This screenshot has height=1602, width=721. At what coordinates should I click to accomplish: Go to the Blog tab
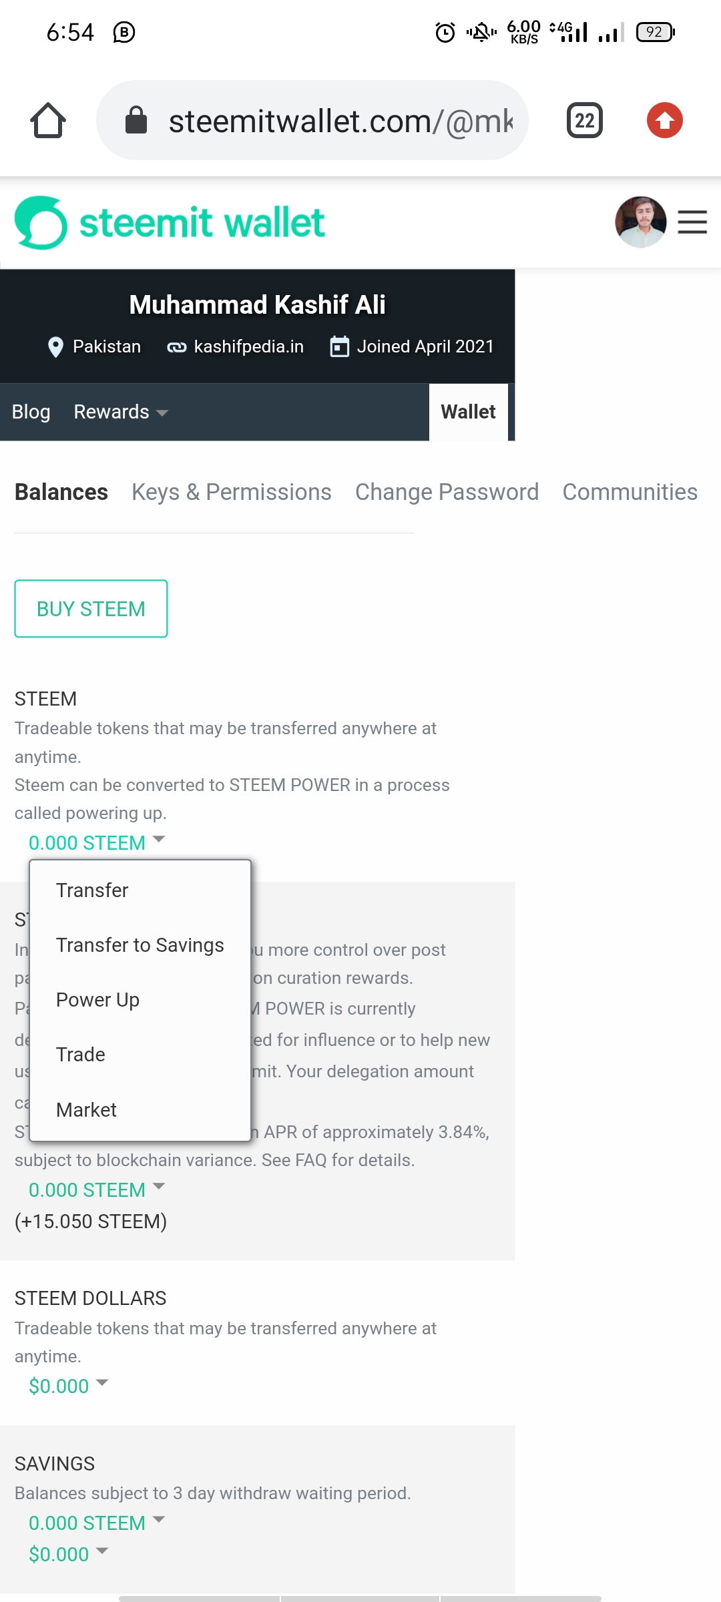point(31,412)
